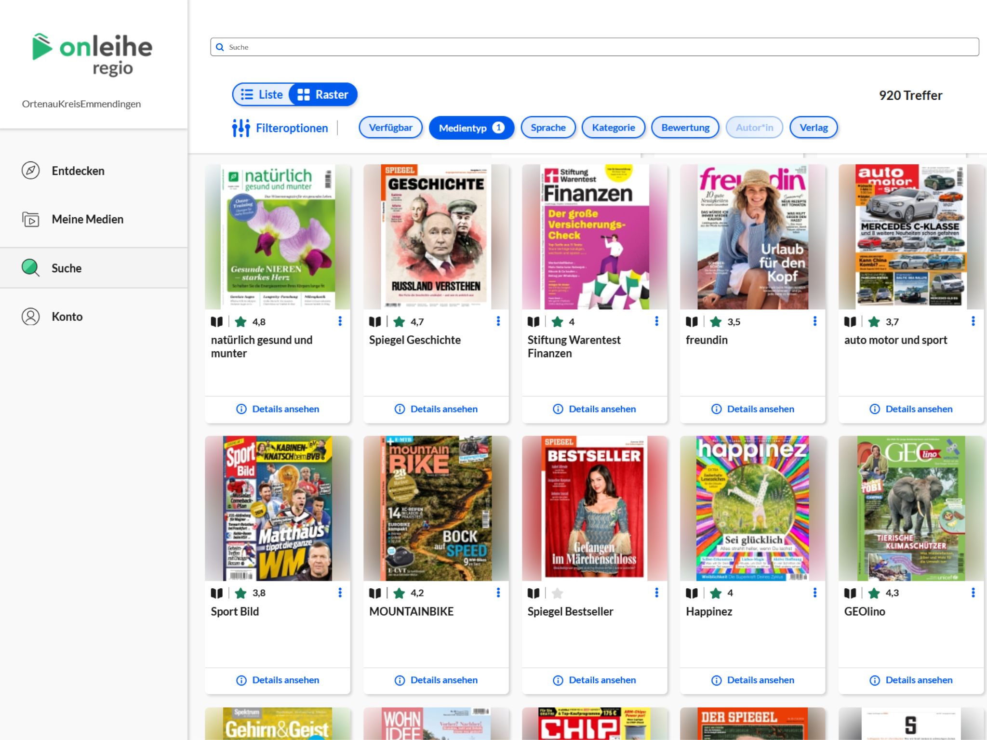Click the search magnifier icon in search bar
987x740 pixels.
pos(220,47)
